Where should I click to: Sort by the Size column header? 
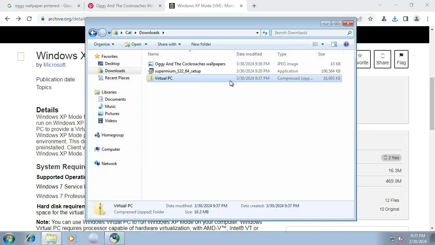click(x=329, y=54)
